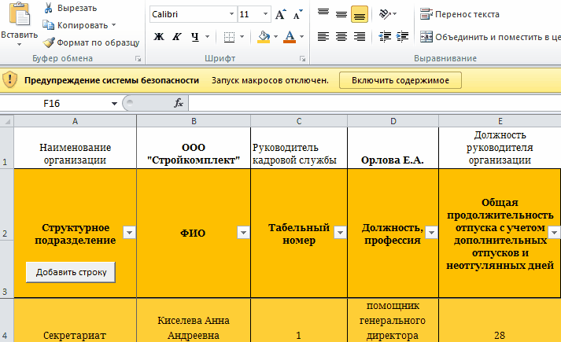Align text to top of cell
Screen dimensions: 561x342
(323, 14)
